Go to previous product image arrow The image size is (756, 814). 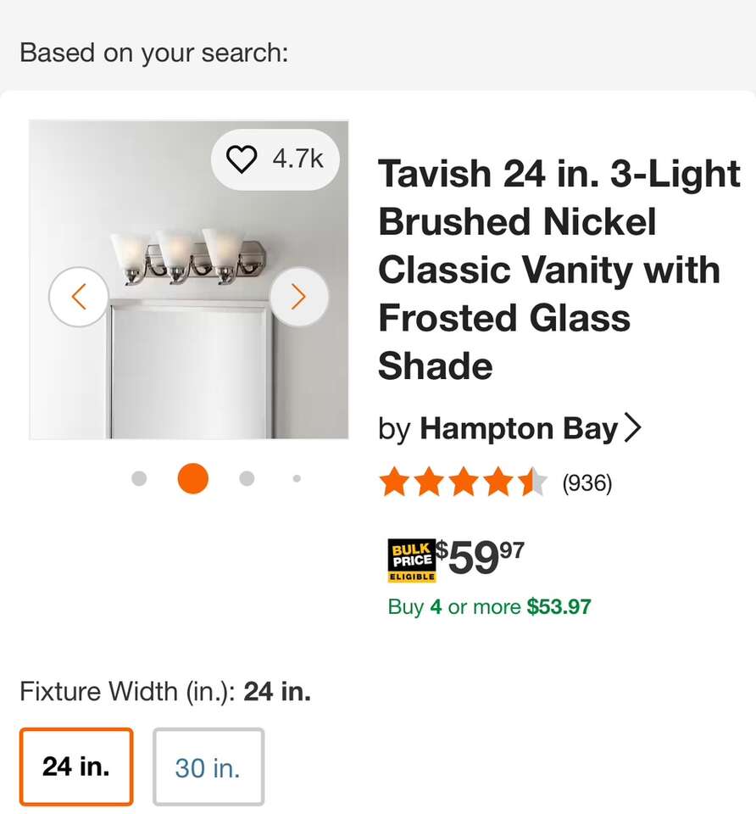(79, 297)
